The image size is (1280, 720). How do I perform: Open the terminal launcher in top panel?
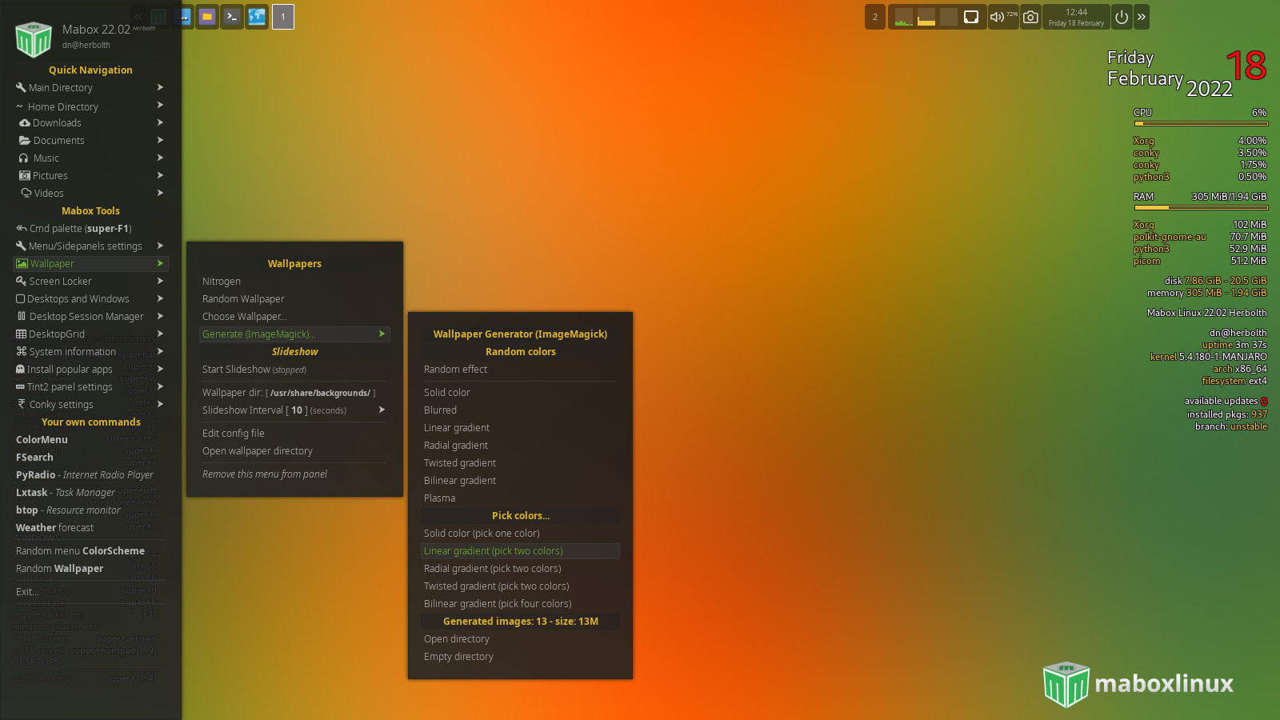[232, 17]
